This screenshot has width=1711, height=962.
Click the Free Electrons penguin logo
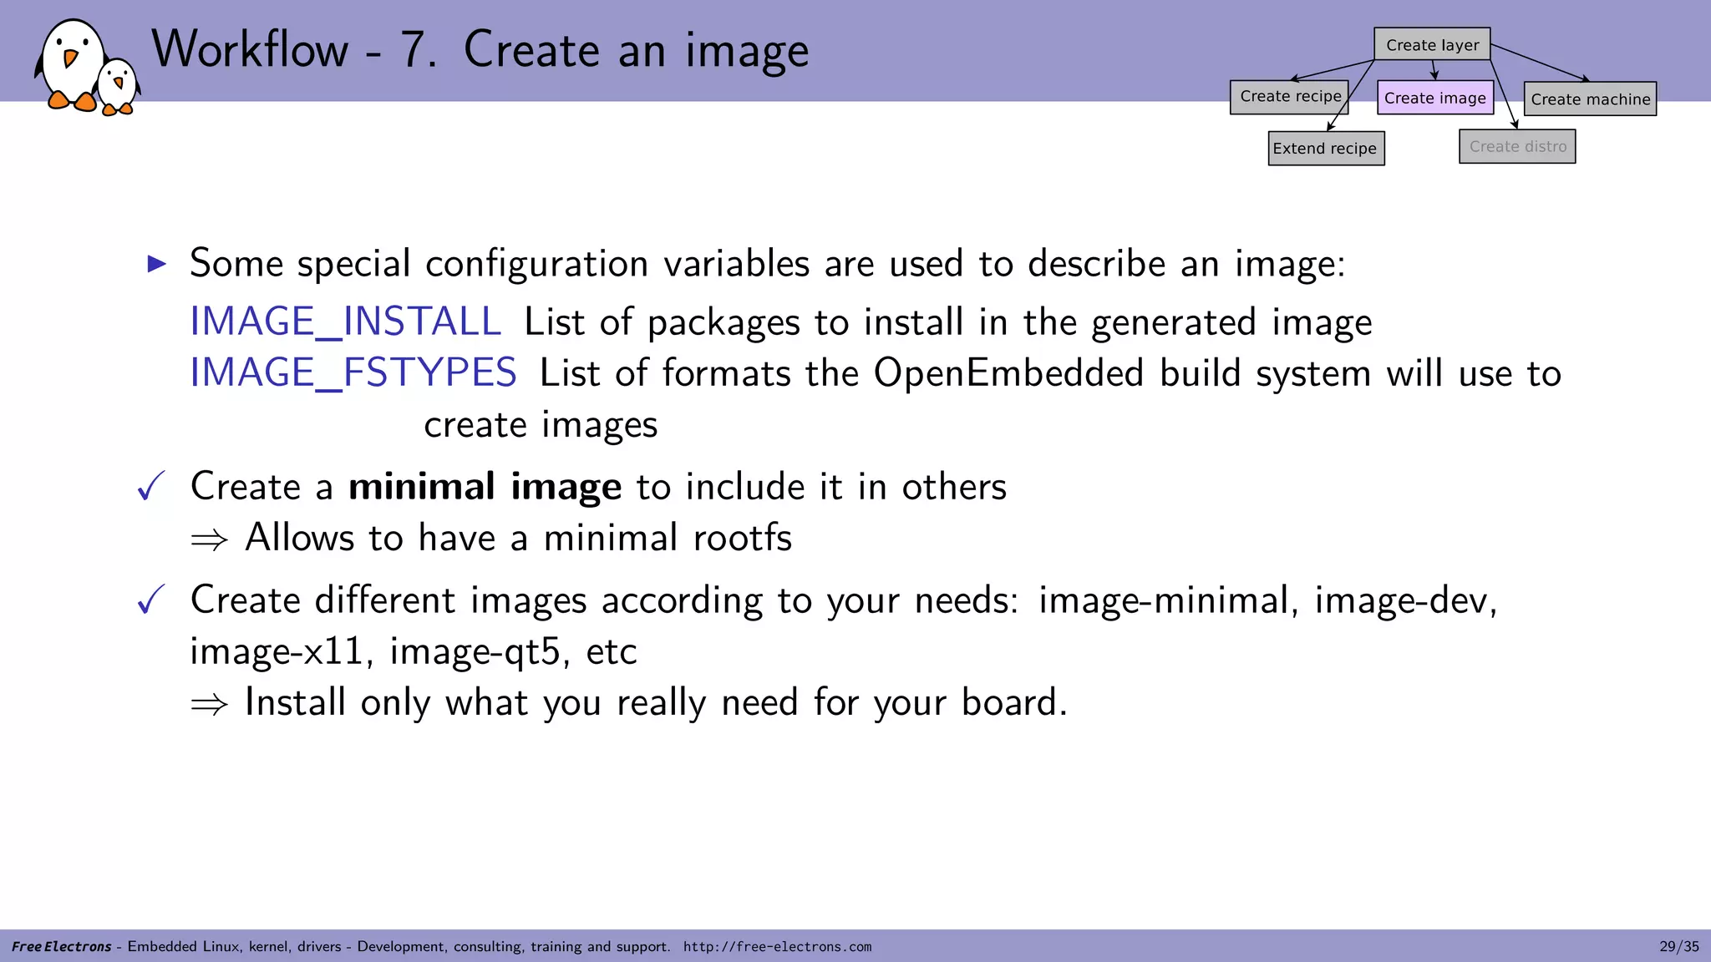click(x=88, y=67)
